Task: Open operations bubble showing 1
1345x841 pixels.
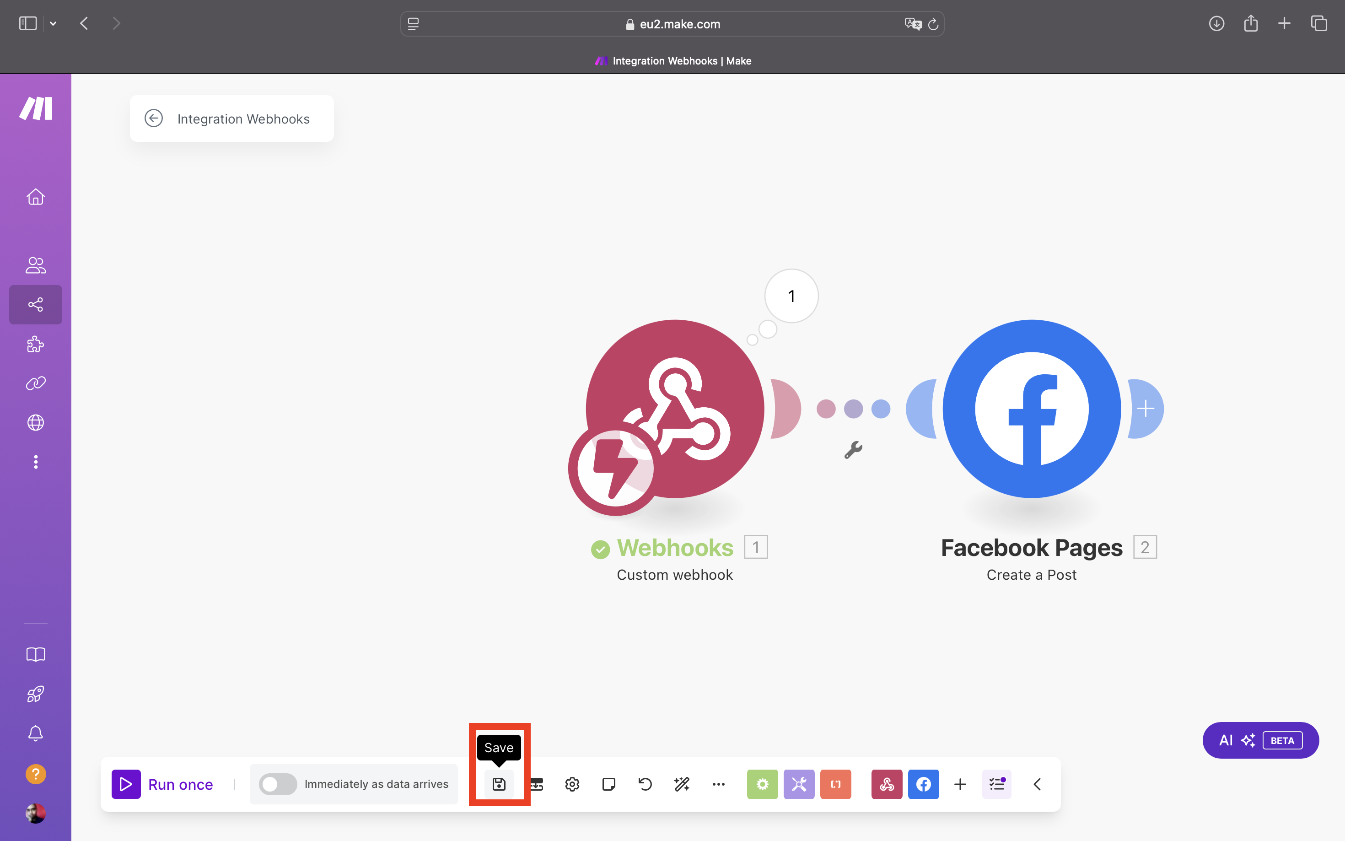Action: (791, 296)
